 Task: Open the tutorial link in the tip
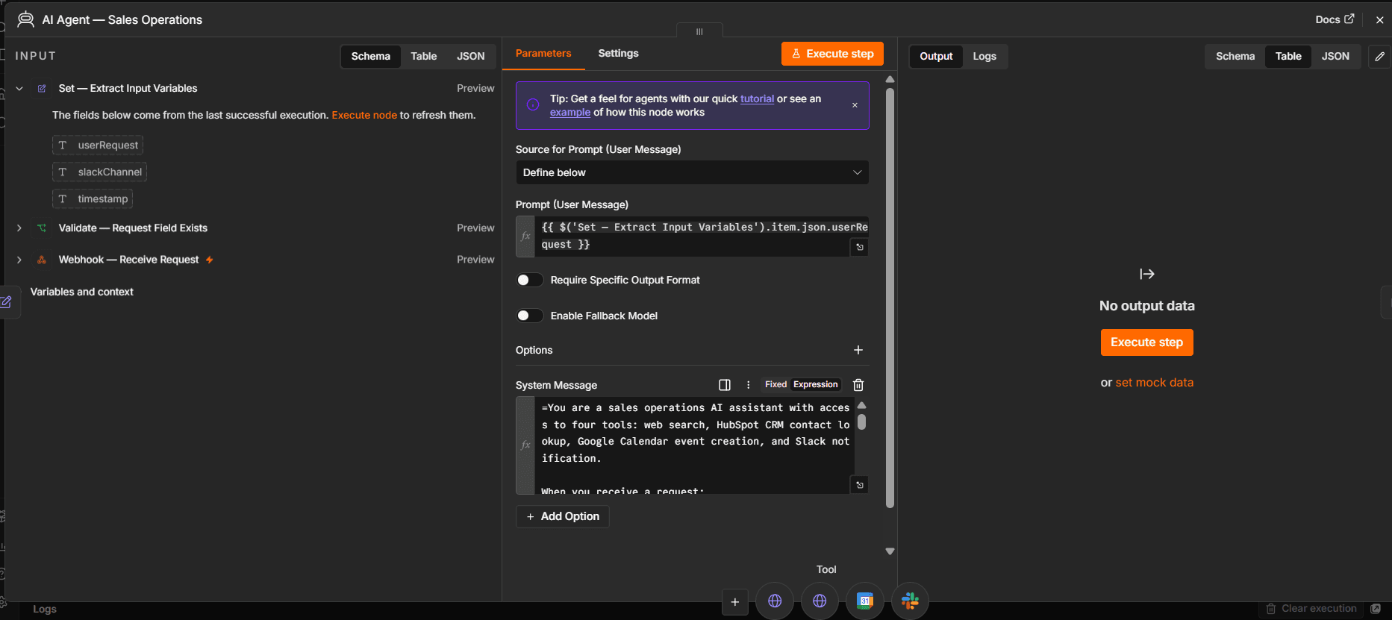pos(757,98)
